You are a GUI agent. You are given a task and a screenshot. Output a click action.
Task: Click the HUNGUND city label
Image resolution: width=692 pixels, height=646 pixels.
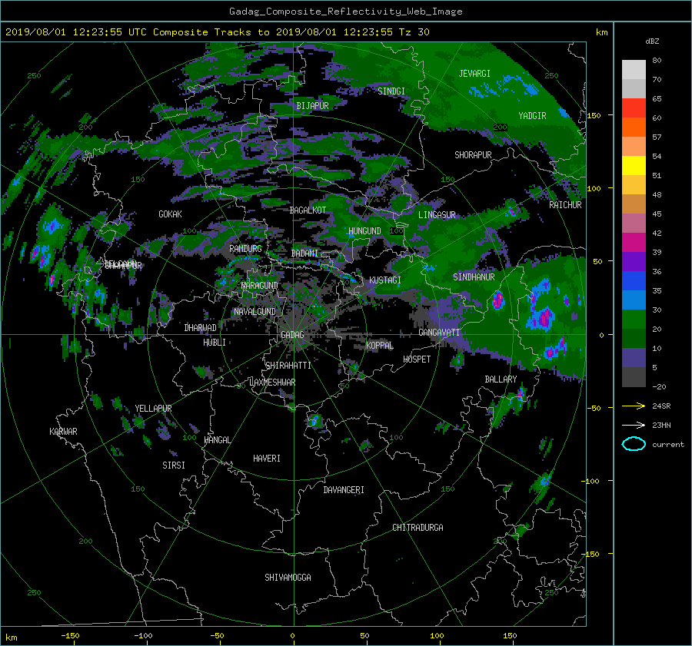364,231
